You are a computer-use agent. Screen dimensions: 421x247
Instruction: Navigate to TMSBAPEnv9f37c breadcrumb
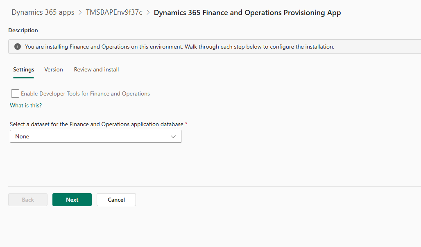click(x=114, y=12)
